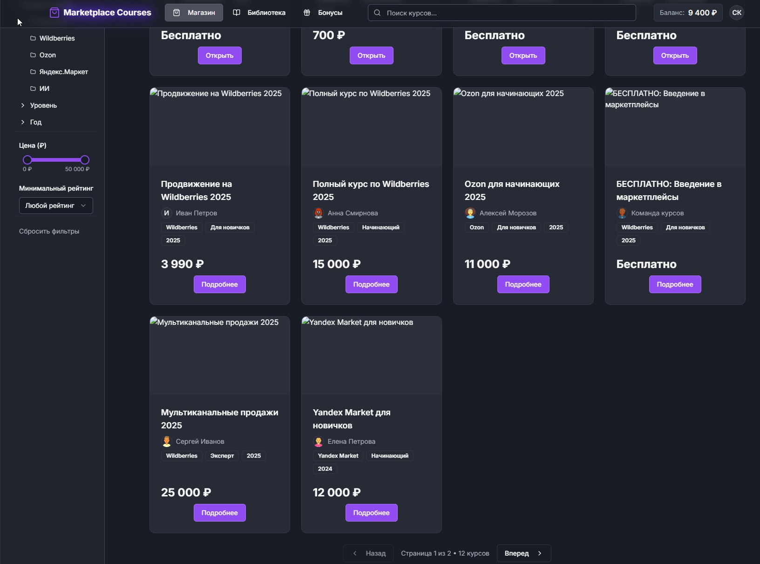
Task: Open the Мультиканальные продажи 2025 thumbnail
Action: [220, 356]
